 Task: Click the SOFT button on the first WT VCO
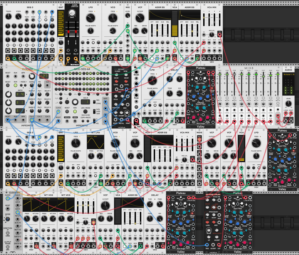[x=31, y=238]
